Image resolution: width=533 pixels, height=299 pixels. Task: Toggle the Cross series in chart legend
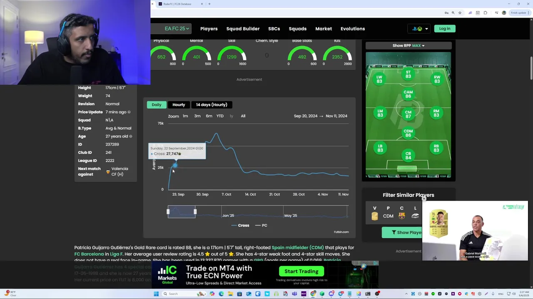pyautogui.click(x=240, y=225)
